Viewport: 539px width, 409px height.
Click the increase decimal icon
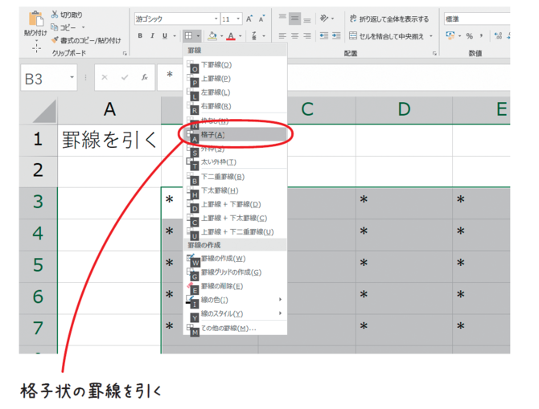pyautogui.click(x=498, y=35)
